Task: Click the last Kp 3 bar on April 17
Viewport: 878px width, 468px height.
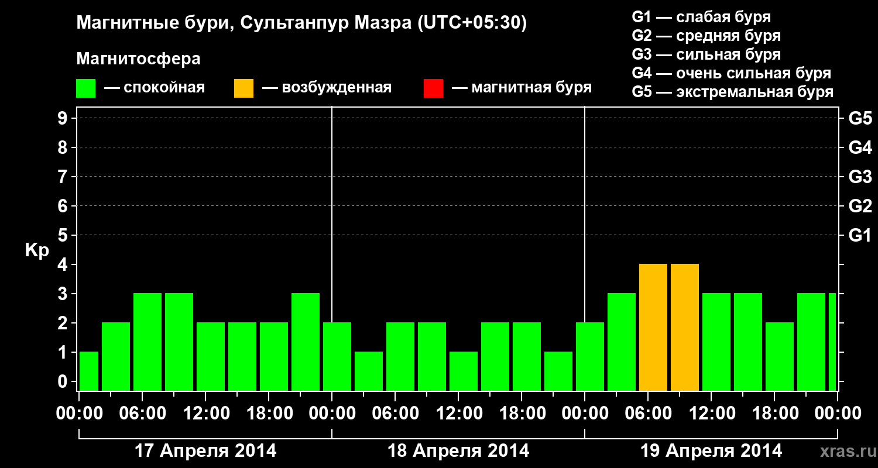Action: [306, 342]
